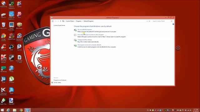Screen dimensions: 200x112
Task: Open GeForce Experience desktop shortcut
Action: pos(12,5)
